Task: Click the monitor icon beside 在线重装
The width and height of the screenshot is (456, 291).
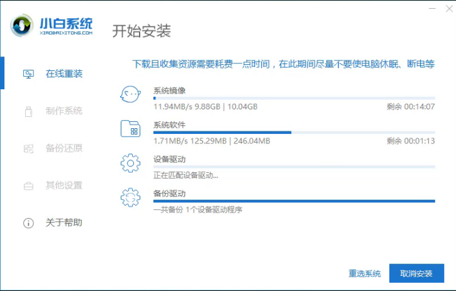Action: (28, 74)
